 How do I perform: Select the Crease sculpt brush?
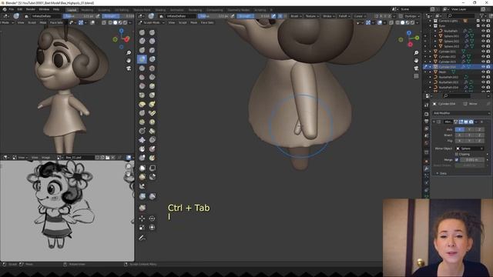point(142,68)
